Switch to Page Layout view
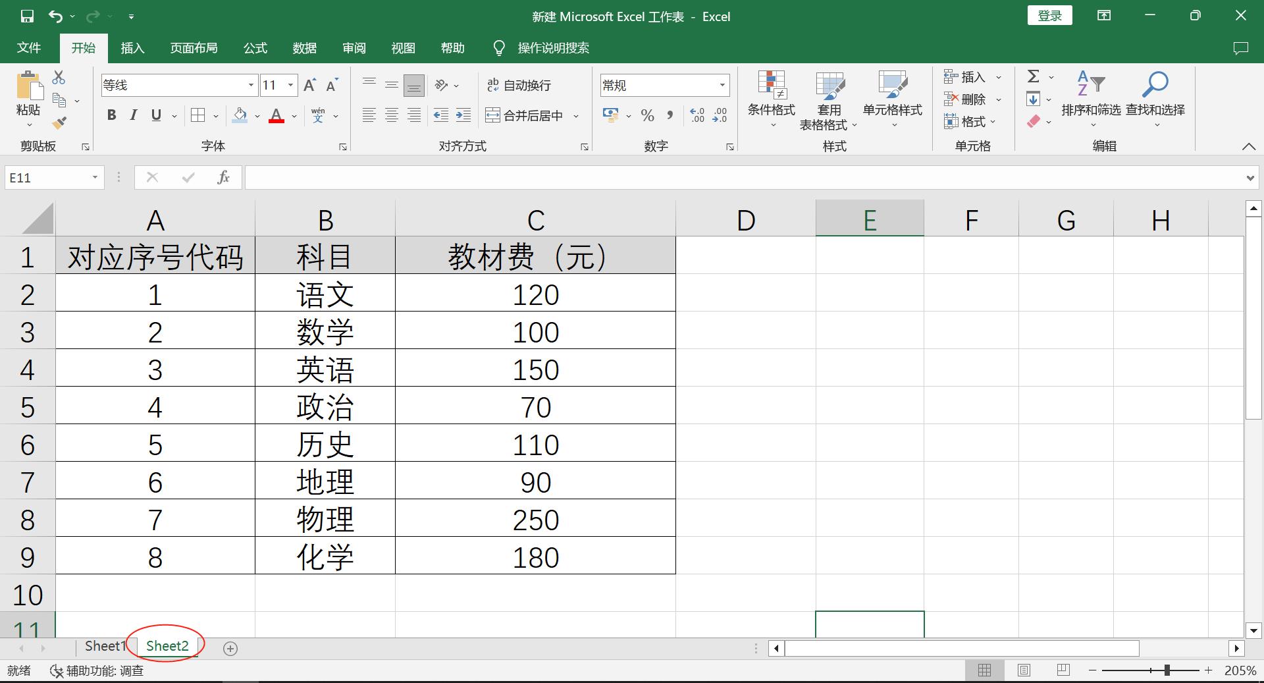 tap(1024, 670)
